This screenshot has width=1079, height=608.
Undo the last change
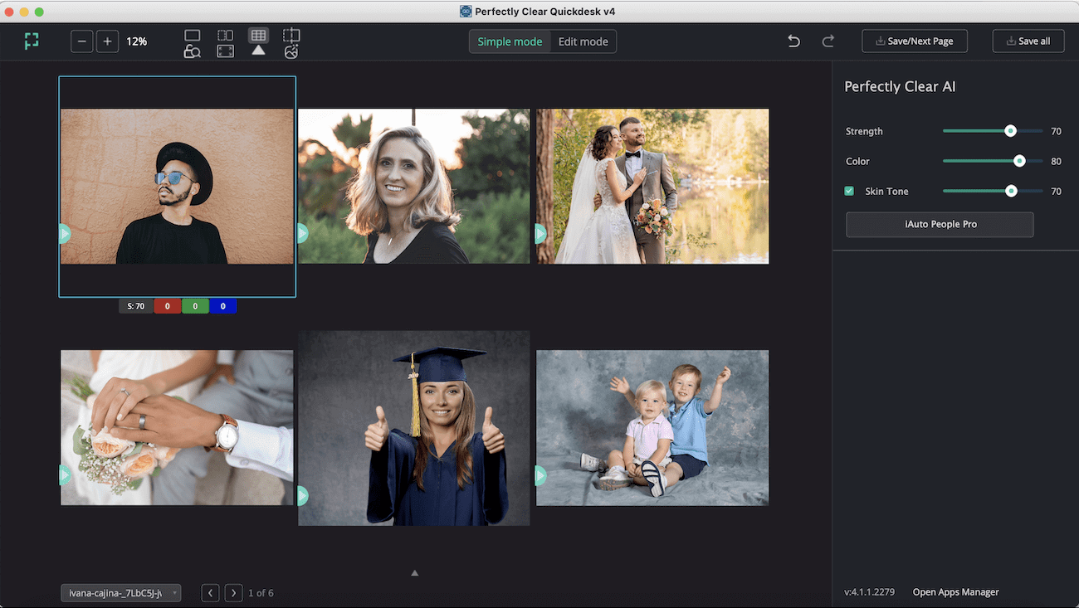click(x=793, y=41)
